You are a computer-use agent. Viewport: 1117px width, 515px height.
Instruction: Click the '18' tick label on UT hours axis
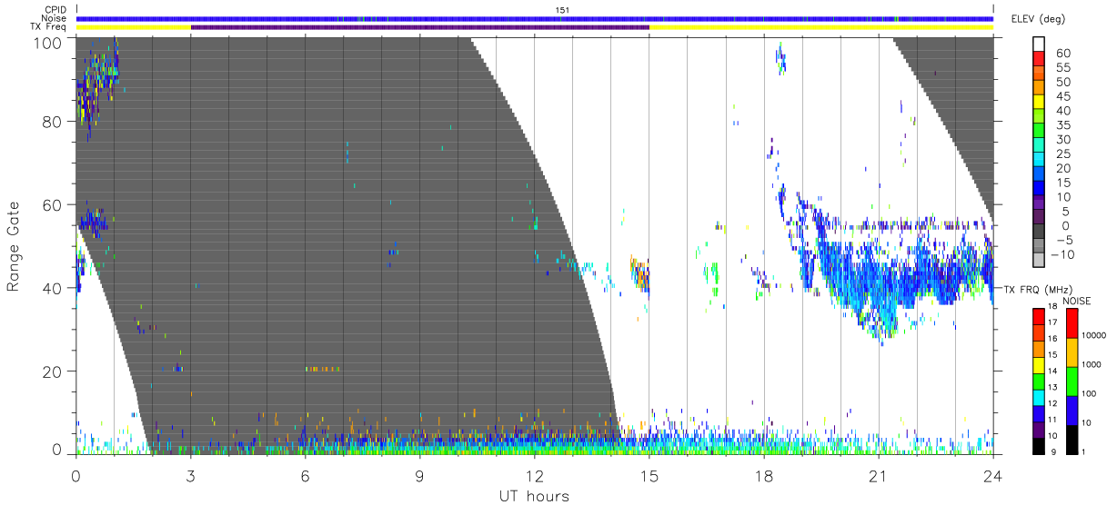(764, 474)
